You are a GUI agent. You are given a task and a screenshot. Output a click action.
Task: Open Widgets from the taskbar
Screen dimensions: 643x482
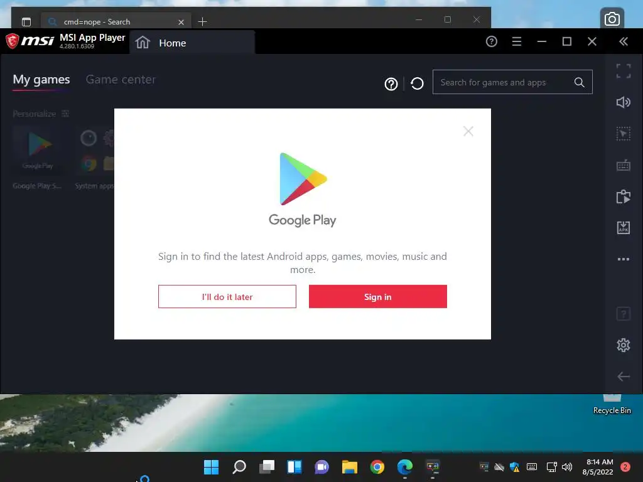[x=294, y=466]
